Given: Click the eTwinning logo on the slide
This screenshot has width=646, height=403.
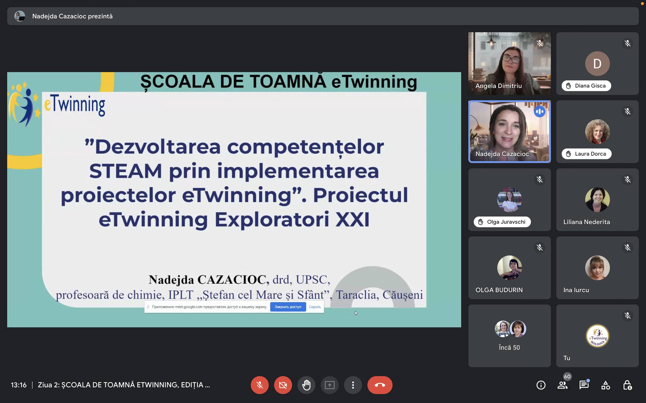Looking at the screenshot, I should (57, 104).
